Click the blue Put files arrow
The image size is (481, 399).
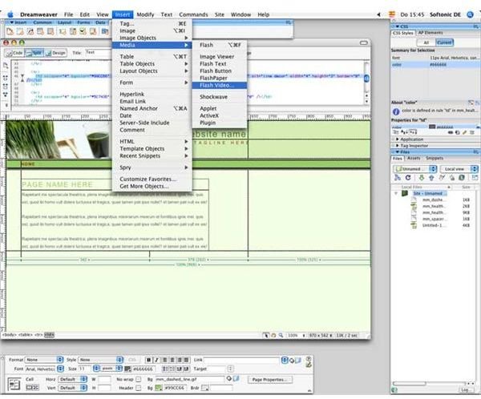[x=431, y=178]
